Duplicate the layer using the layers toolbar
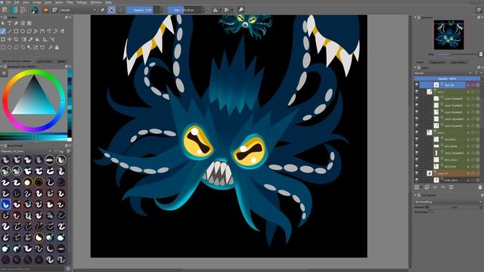The image size is (484, 272). click(427, 187)
